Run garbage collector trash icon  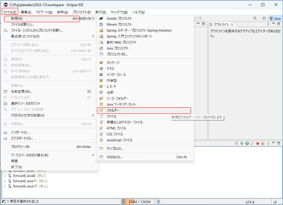pyautogui.click(x=158, y=202)
